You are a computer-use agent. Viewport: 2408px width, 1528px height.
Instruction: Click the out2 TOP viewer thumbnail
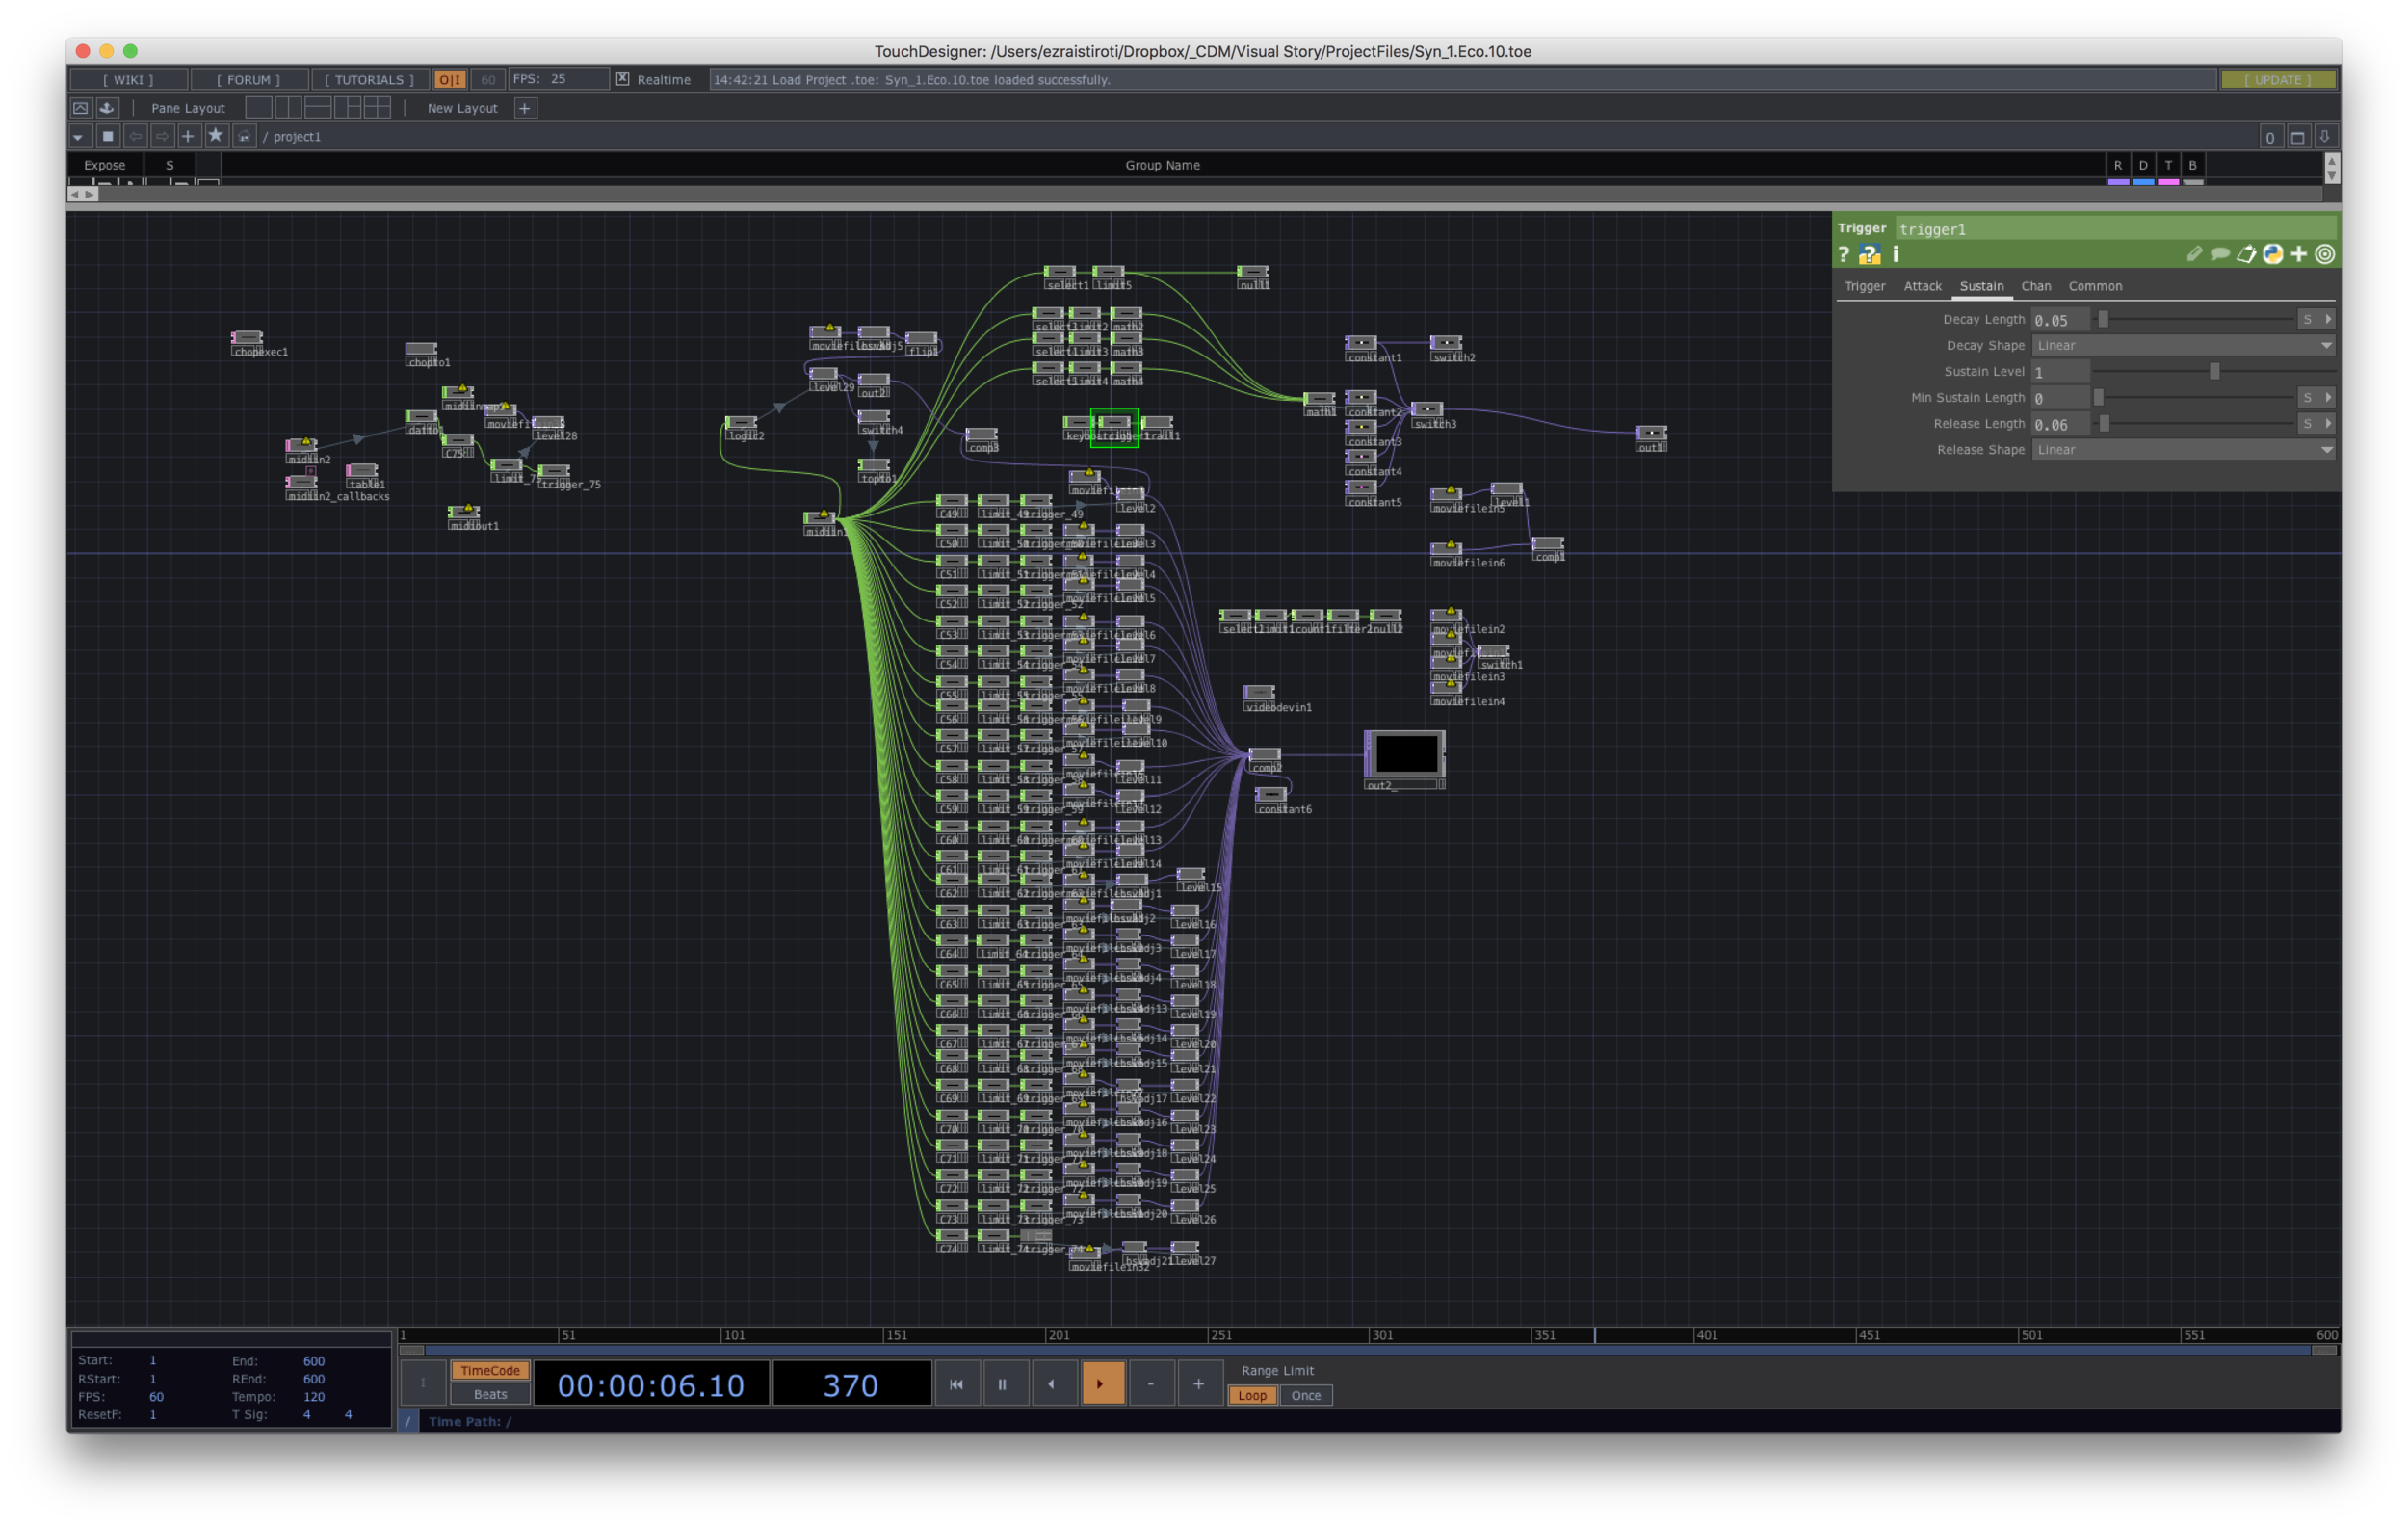(1406, 754)
